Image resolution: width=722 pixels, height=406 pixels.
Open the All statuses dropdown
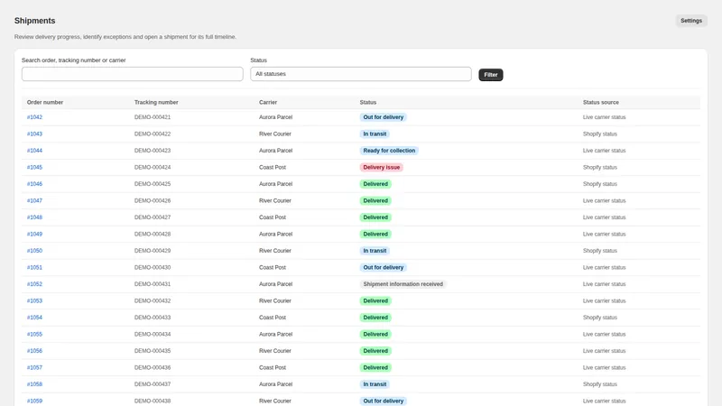click(360, 74)
